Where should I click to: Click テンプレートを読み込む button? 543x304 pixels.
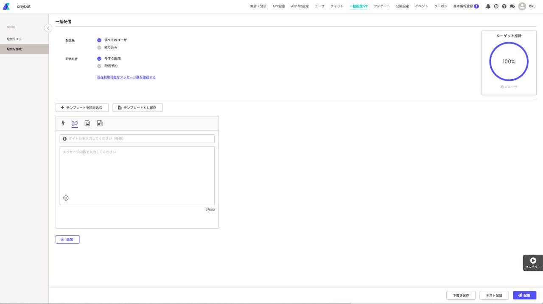tap(82, 108)
